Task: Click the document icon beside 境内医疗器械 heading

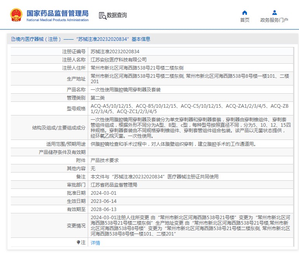Action: point(13,39)
